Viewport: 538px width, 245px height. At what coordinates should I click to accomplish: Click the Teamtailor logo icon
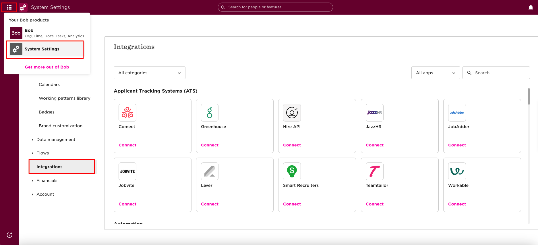[375, 171]
